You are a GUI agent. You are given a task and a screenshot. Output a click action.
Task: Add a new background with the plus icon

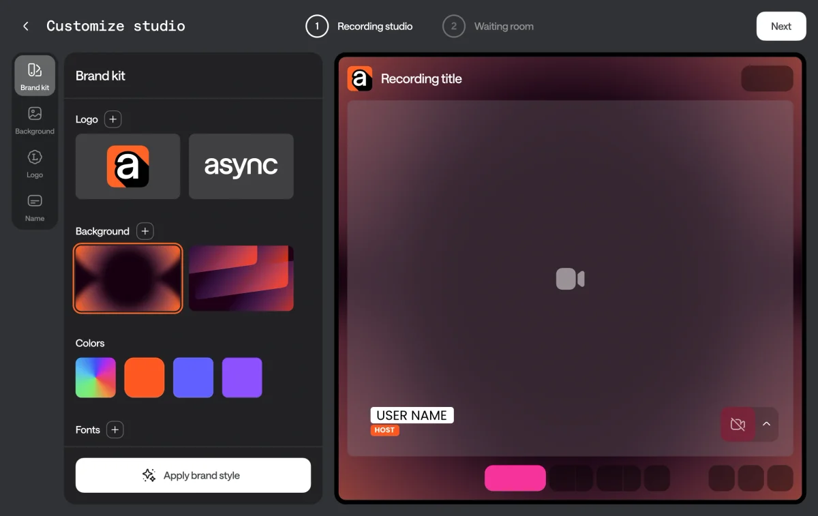click(145, 231)
